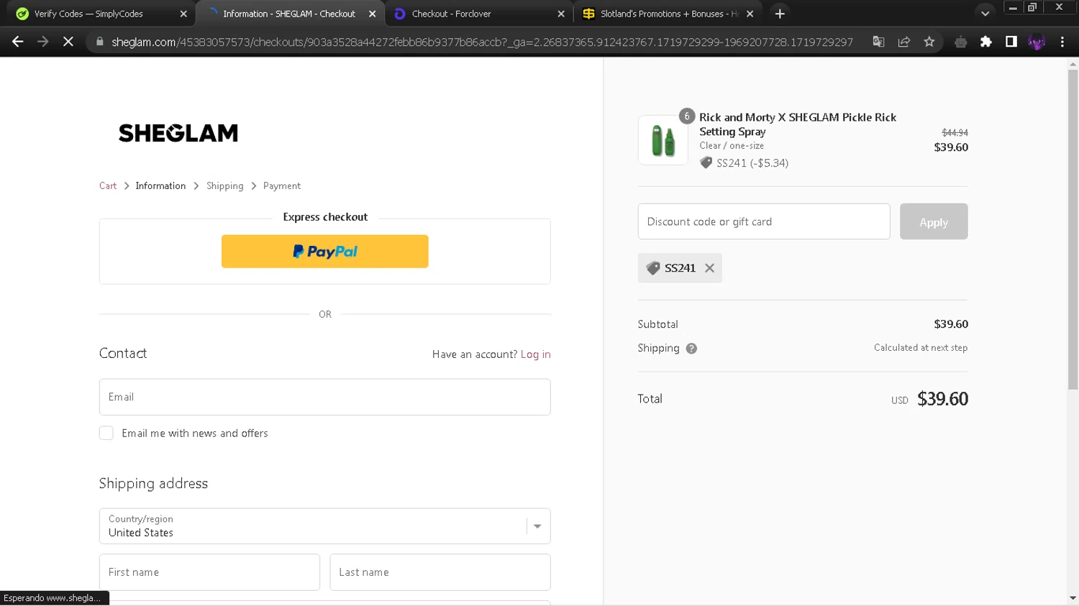Screen dimensions: 1079x606
Task: Open the tab search dropdown arrow
Action: click(985, 14)
